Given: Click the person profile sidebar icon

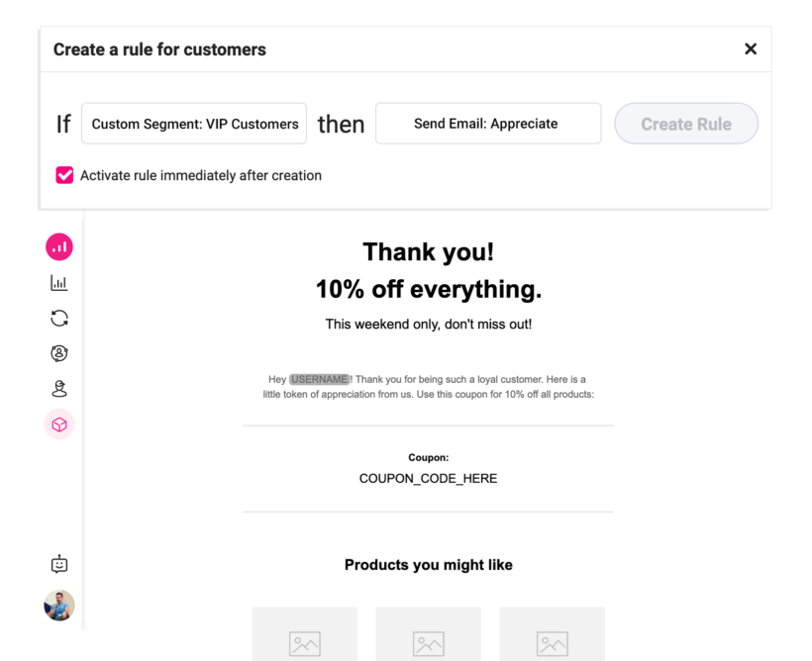Looking at the screenshot, I should tap(59, 388).
